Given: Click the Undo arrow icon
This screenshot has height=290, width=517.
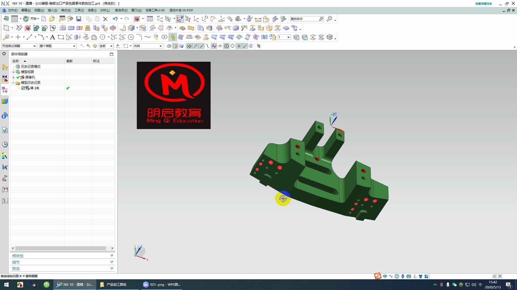Looking at the screenshot, I should coord(115,19).
